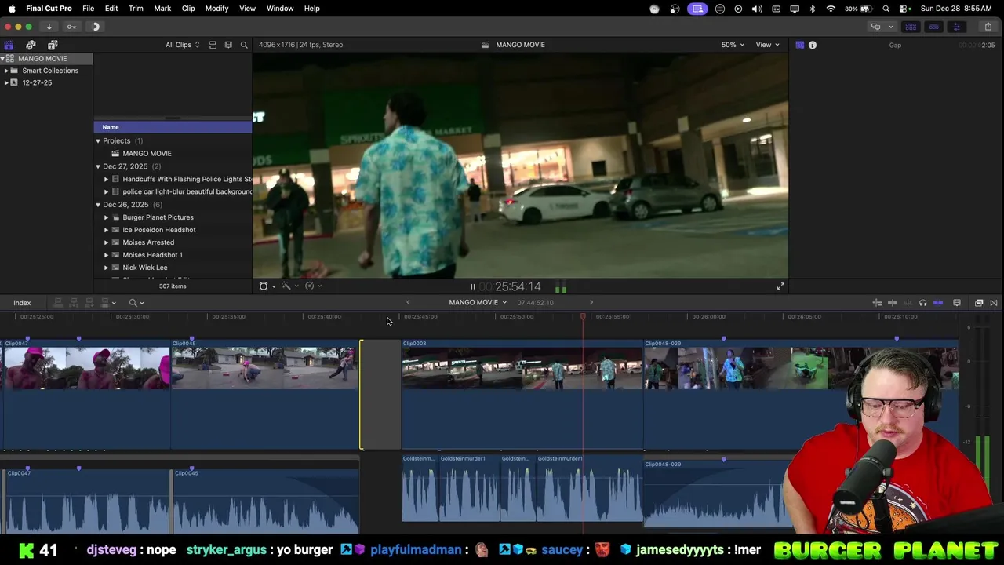1004x565 pixels.
Task: Select the gray gap clip in timeline
Action: pyautogui.click(x=381, y=395)
